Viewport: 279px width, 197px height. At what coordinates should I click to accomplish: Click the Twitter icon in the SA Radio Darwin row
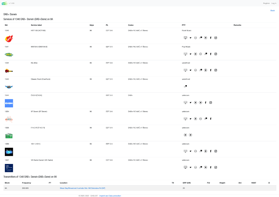tap(190, 167)
